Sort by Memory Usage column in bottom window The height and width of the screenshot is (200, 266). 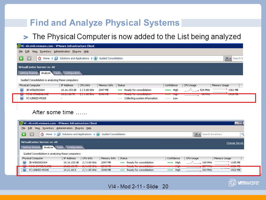(227, 158)
